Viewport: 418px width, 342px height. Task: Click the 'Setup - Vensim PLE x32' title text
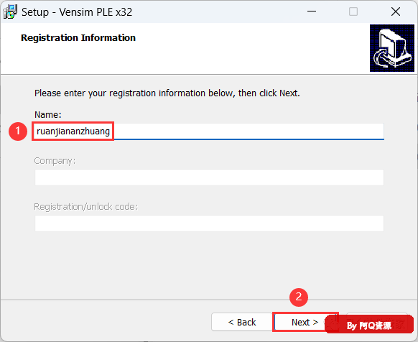[x=77, y=12]
